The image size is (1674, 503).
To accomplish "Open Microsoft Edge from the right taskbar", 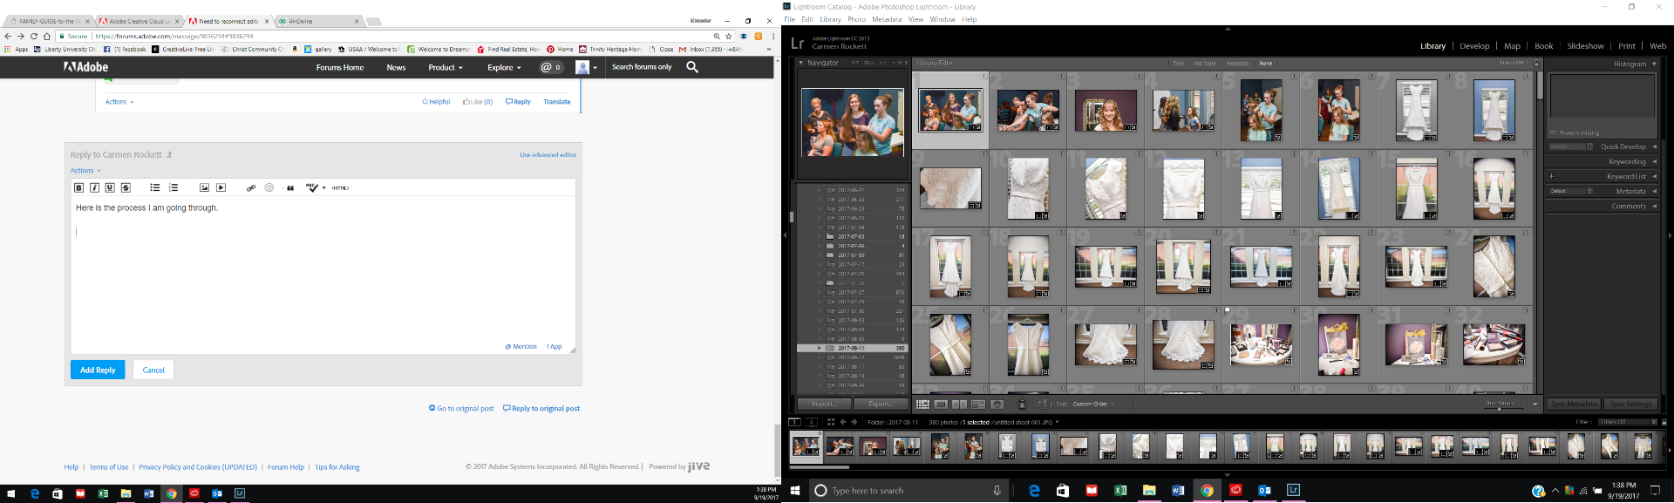I will (1034, 491).
